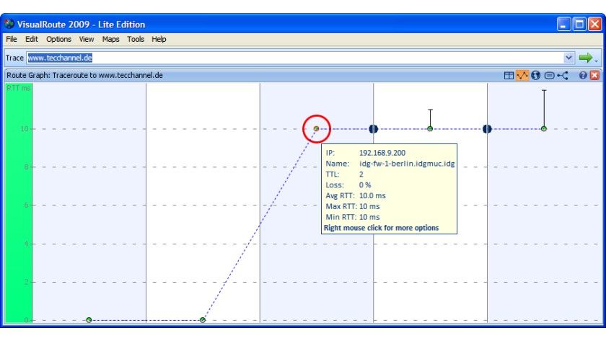Image resolution: width=606 pixels, height=341 pixels.
Task: Open the Edit menu
Action: click(31, 40)
